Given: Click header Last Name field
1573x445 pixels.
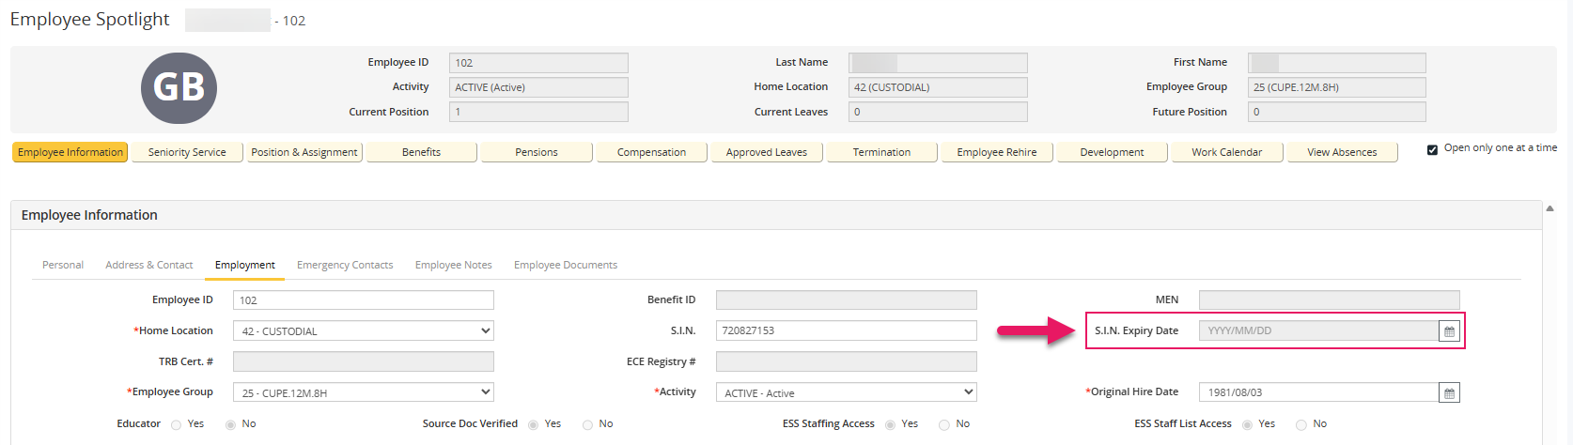Looking at the screenshot, I should pos(938,63).
